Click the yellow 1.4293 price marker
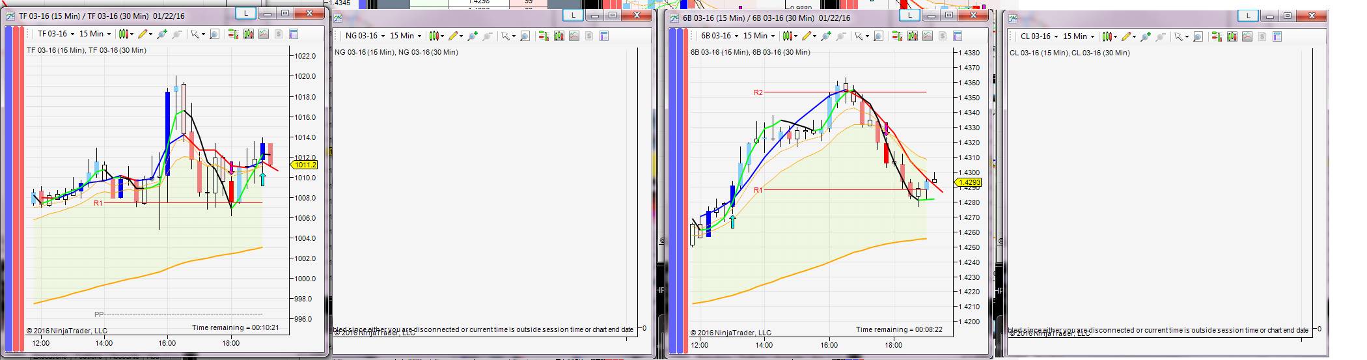Screen dimensions: 1367x360 (968, 183)
